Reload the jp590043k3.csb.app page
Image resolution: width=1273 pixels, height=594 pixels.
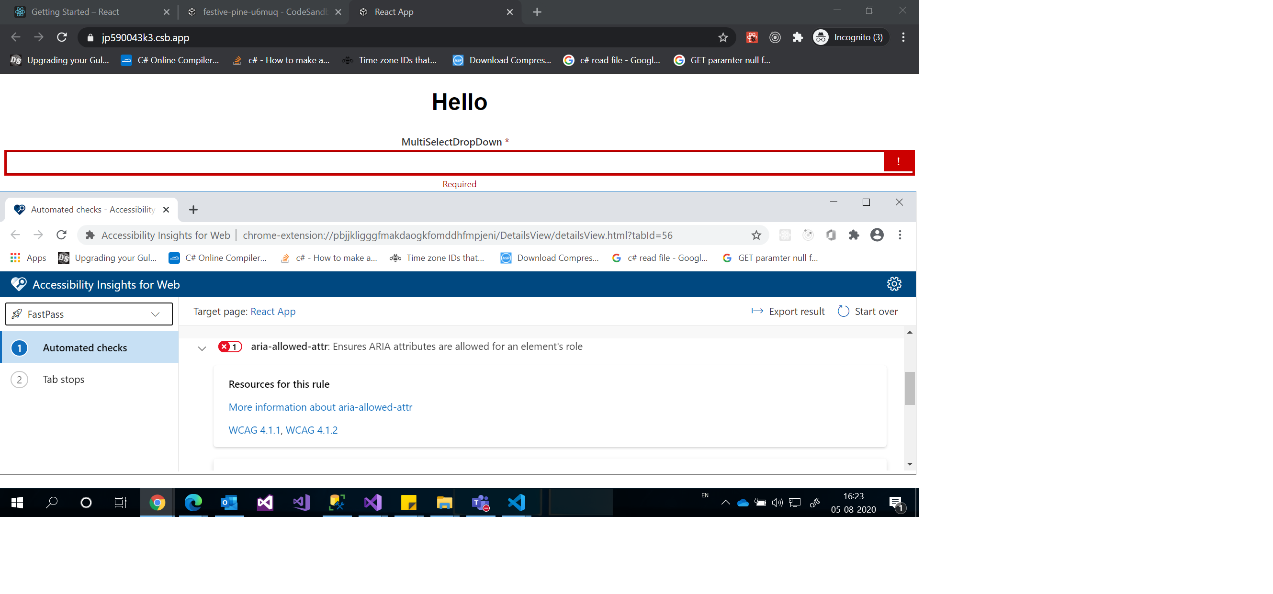coord(62,37)
